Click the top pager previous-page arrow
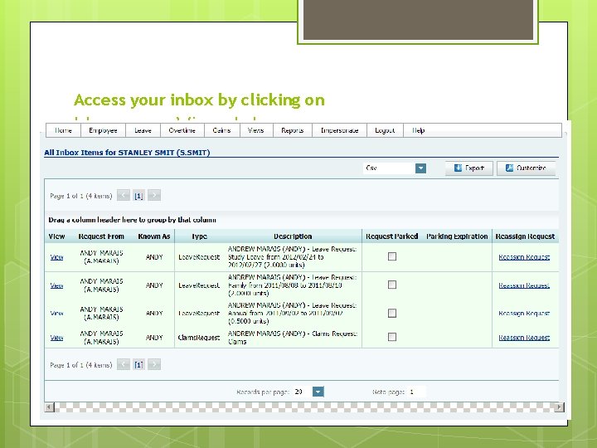This screenshot has height=448, width=597. click(x=124, y=196)
